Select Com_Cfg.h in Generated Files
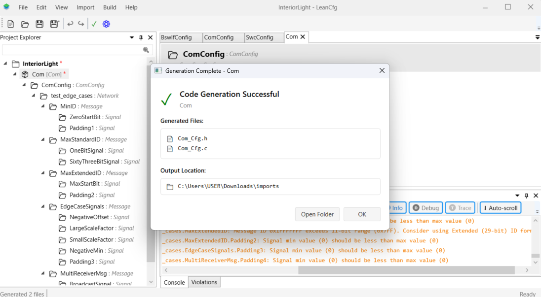Image resolution: width=541 pixels, height=297 pixels. [193, 138]
